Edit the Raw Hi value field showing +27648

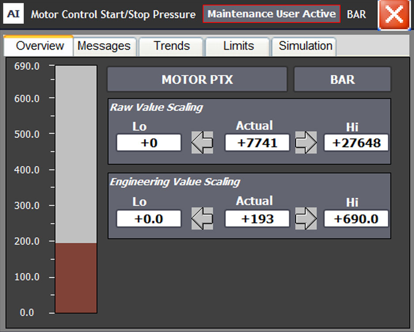tap(356, 142)
